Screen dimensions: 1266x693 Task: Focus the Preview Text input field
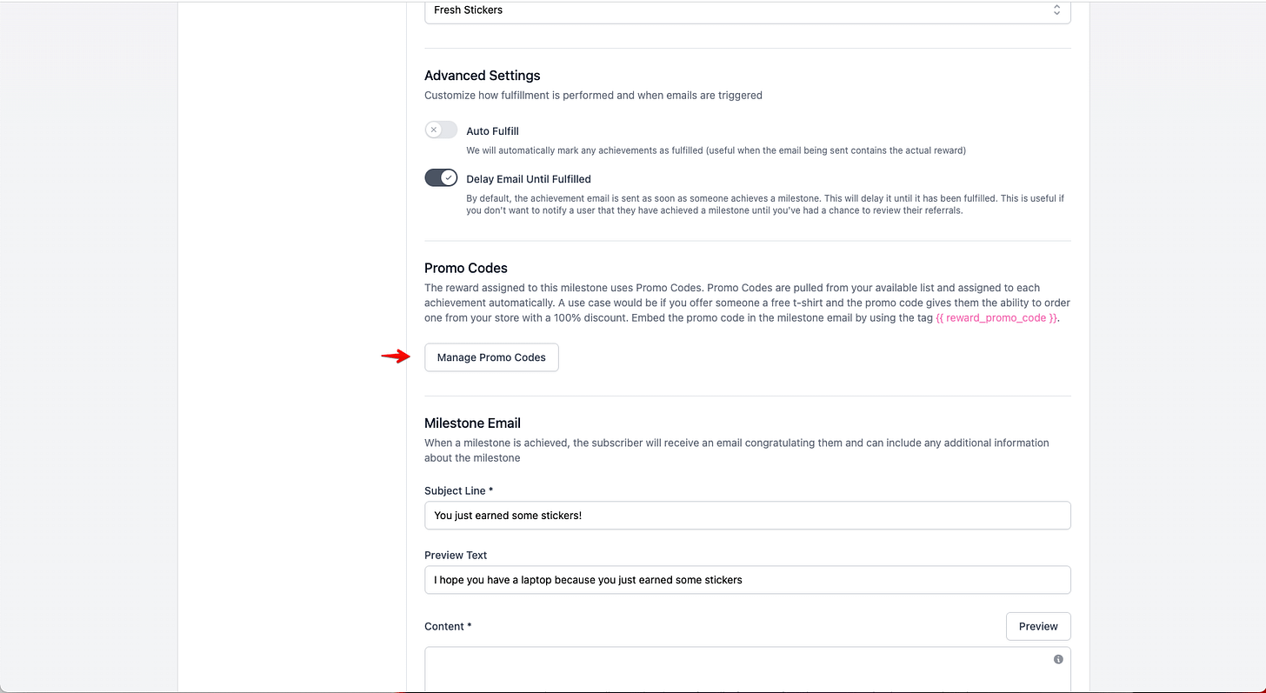(748, 580)
